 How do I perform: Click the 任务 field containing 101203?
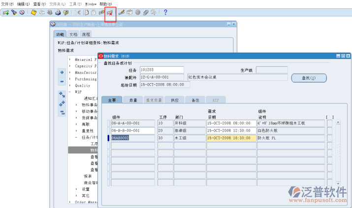pyautogui.click(x=161, y=70)
